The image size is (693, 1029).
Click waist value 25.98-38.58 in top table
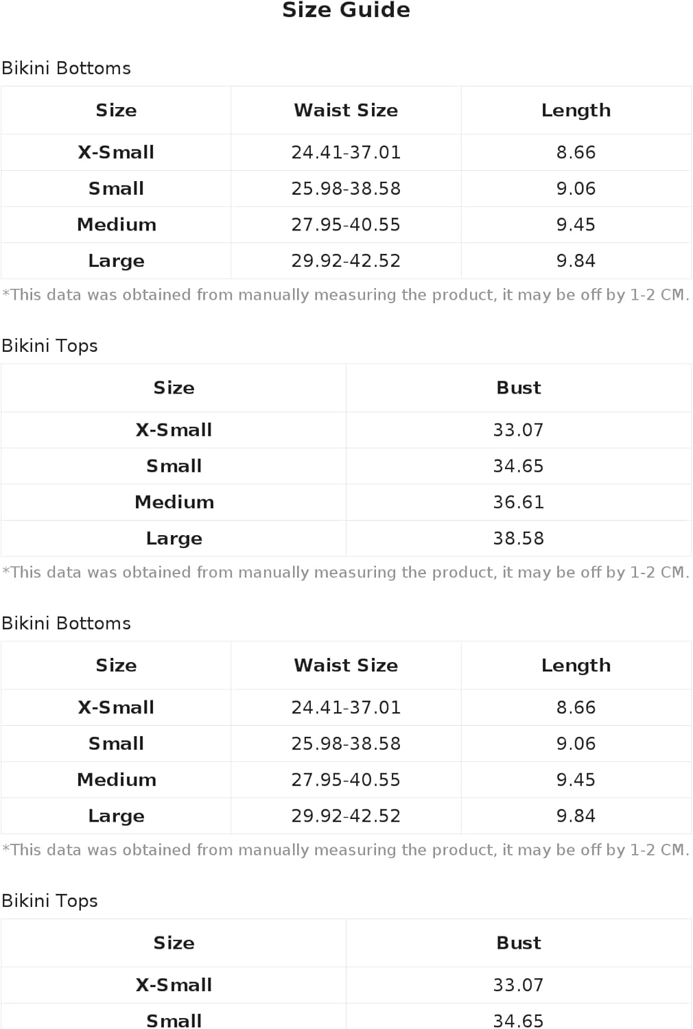(x=346, y=189)
